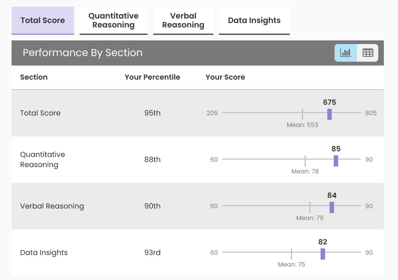The image size is (398, 280).
Task: Switch to the Data Insights tab
Action: point(254,20)
